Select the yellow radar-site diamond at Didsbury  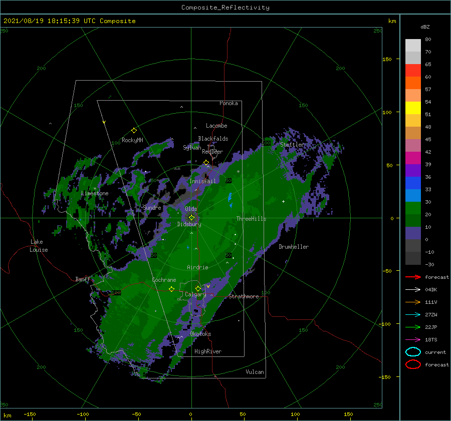pos(191,218)
